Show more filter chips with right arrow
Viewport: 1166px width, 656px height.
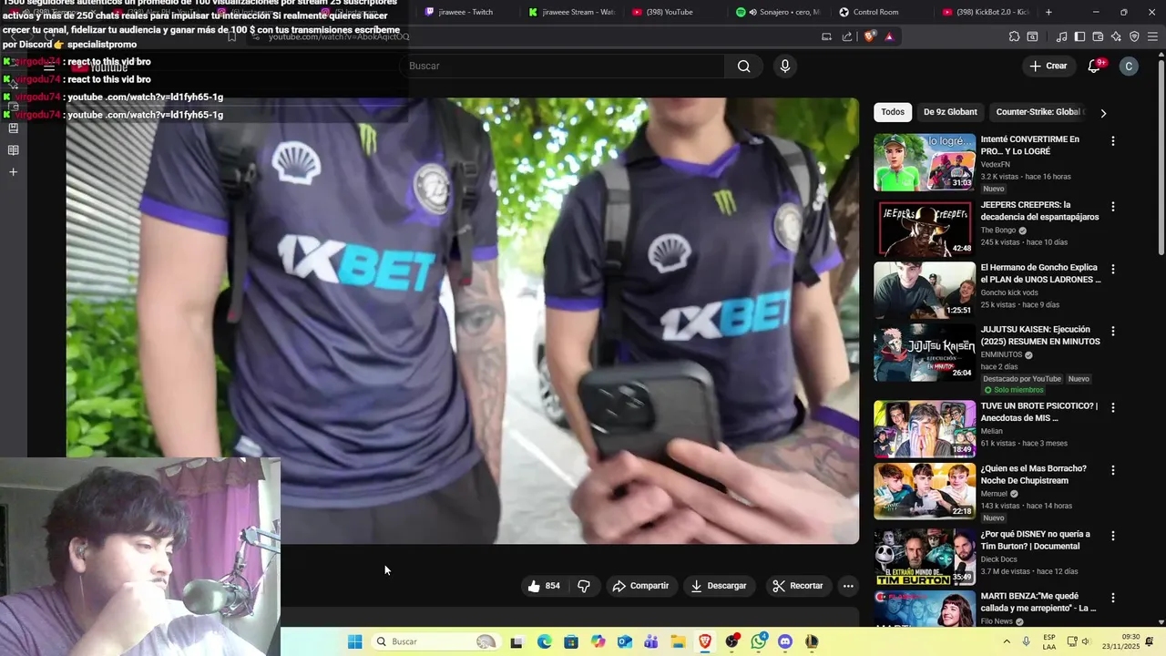click(1103, 113)
